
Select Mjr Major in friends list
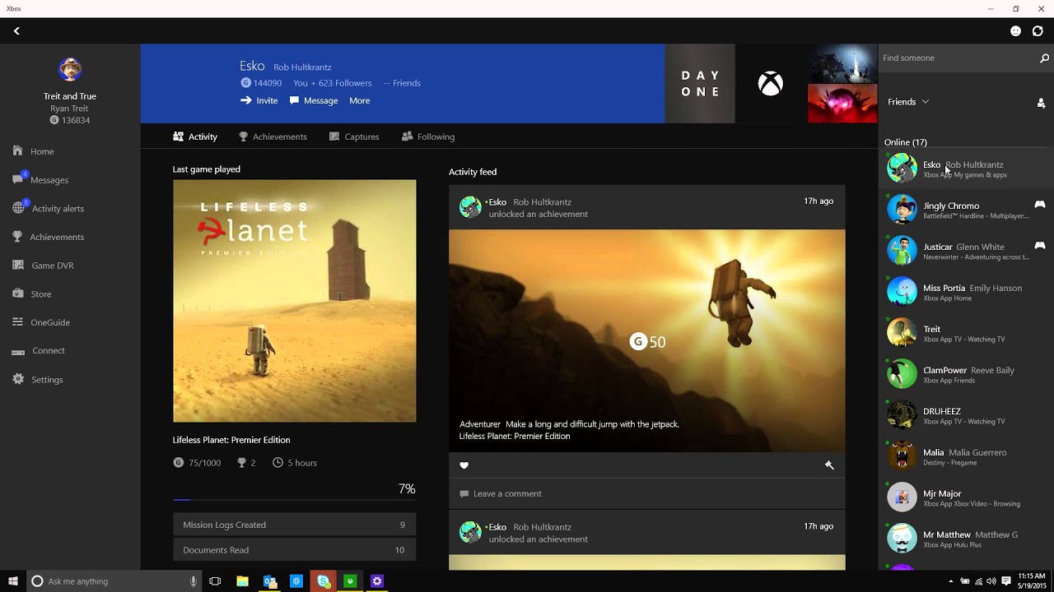966,497
